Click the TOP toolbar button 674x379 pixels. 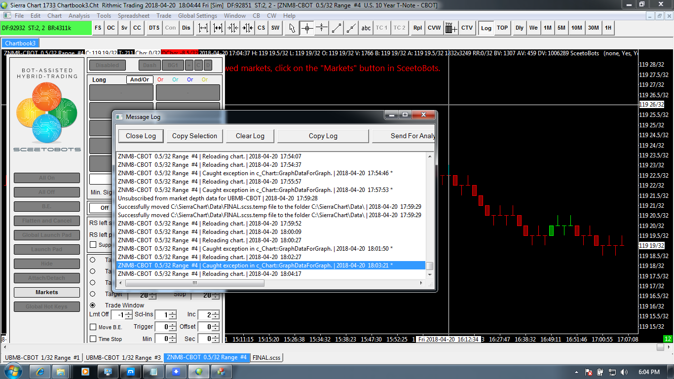click(x=502, y=28)
